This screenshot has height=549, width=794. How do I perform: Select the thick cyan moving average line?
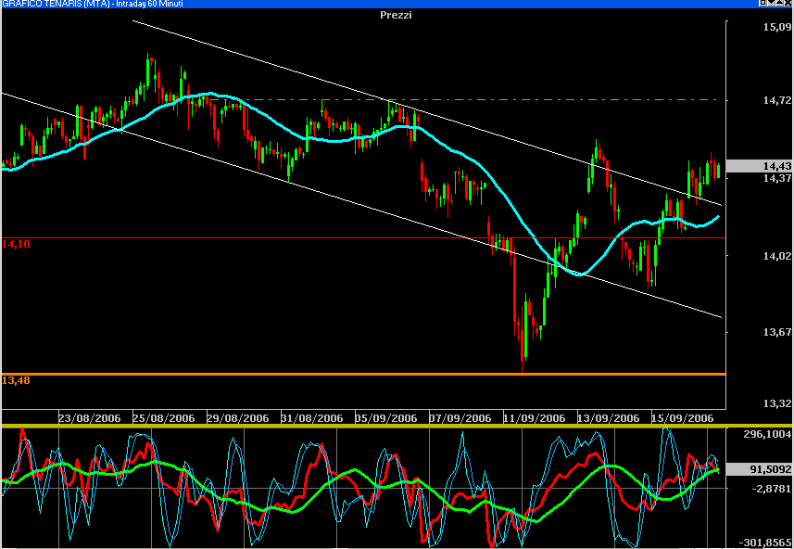click(456, 151)
